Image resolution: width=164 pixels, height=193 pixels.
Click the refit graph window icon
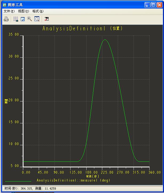coord(37,19)
